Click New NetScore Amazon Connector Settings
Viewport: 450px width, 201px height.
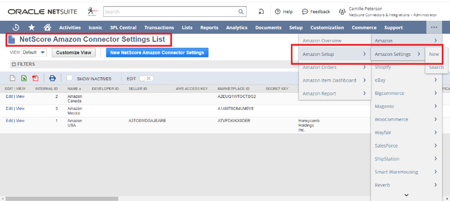coord(157,53)
